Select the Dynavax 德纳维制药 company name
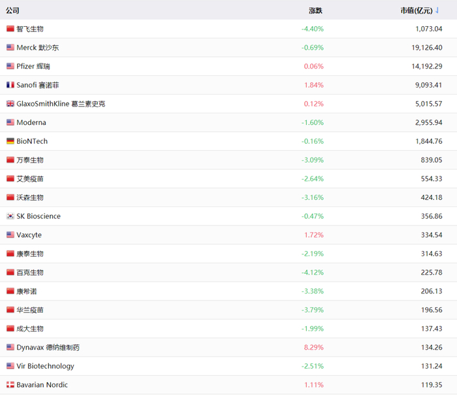This screenshot has height=396, width=457. click(x=48, y=347)
